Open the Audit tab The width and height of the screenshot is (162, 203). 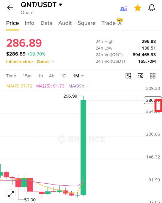[x=65, y=23]
